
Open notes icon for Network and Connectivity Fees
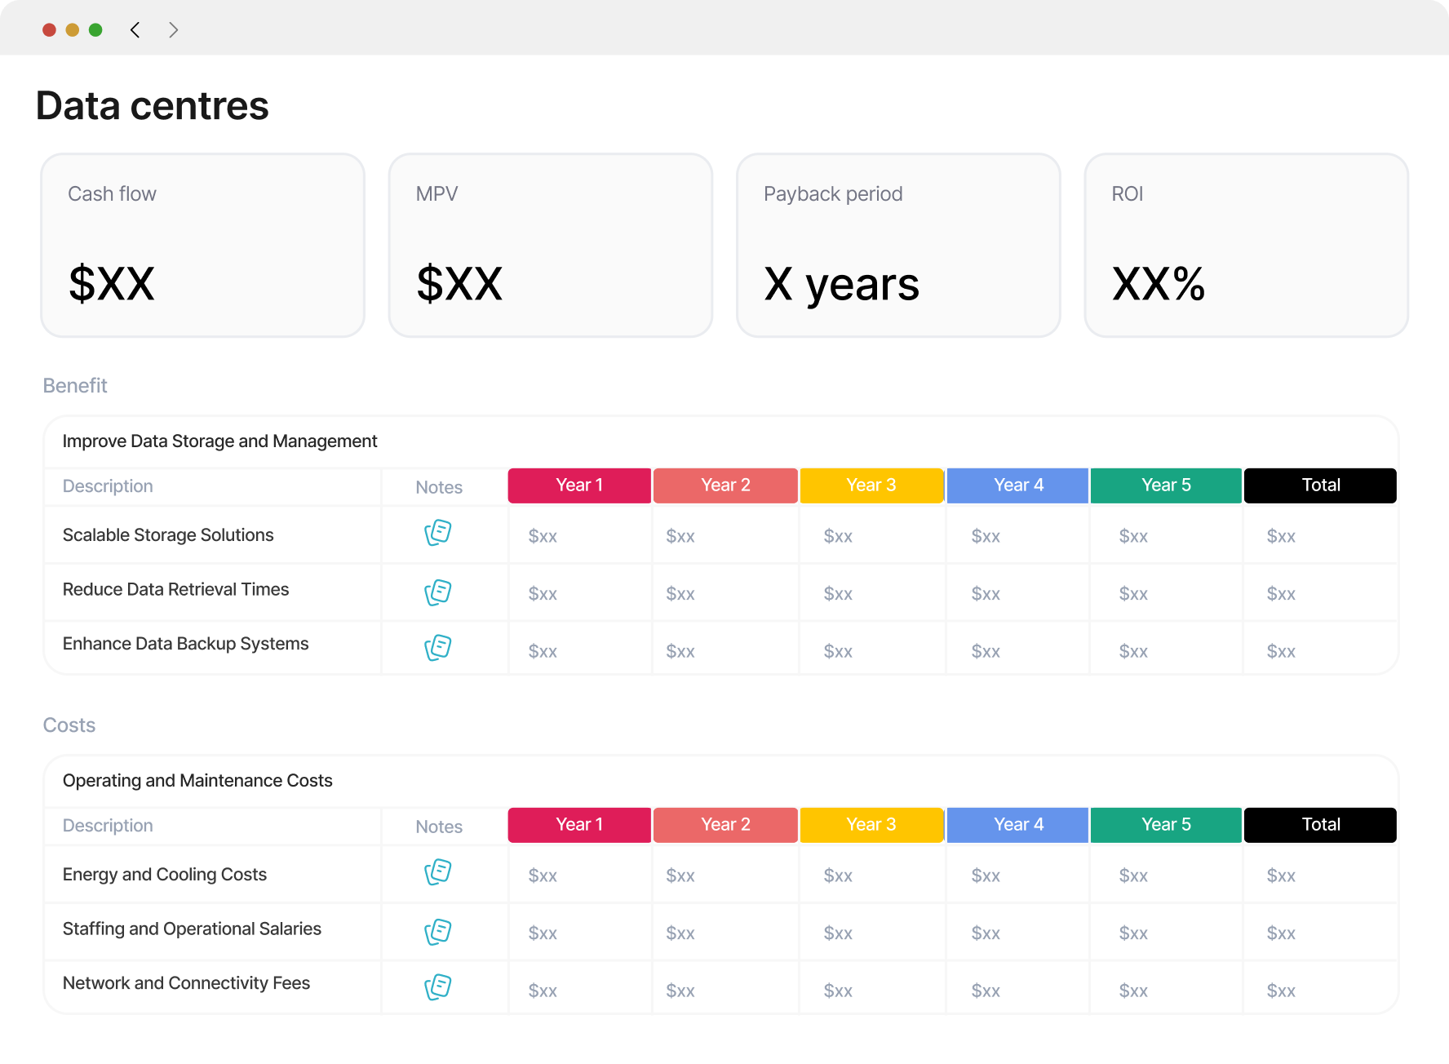pyautogui.click(x=438, y=987)
